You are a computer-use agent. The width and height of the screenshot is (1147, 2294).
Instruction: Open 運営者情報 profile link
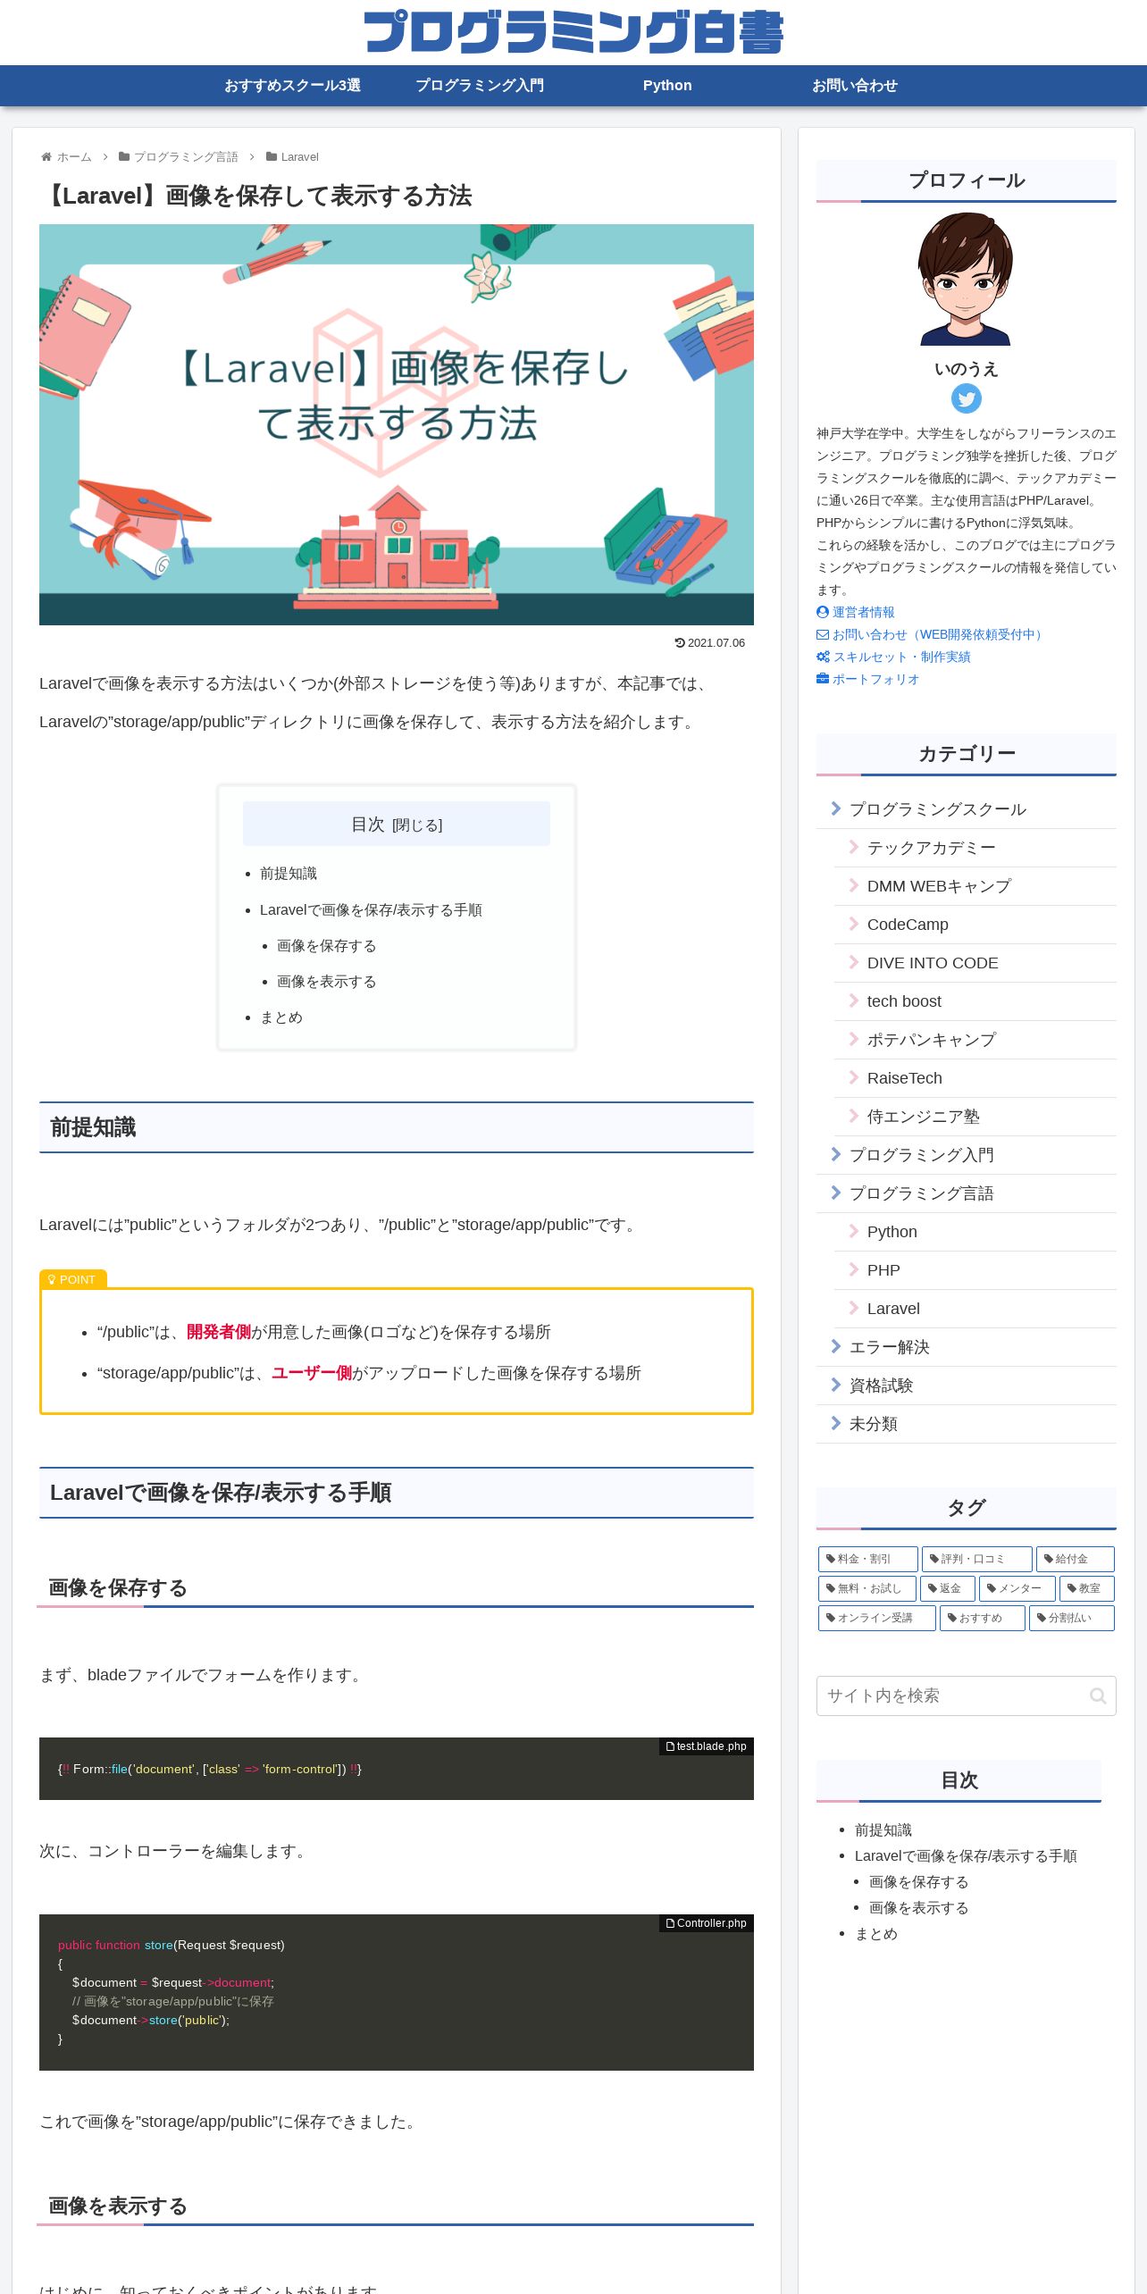point(864,612)
